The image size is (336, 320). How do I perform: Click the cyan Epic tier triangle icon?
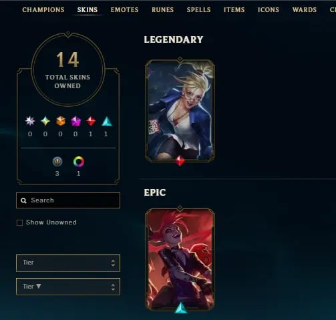[107, 122]
